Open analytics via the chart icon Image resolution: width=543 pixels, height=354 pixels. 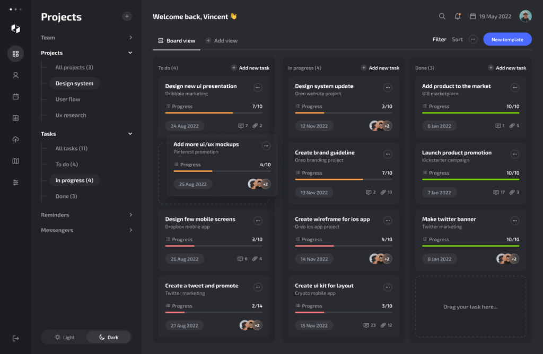(x=15, y=117)
